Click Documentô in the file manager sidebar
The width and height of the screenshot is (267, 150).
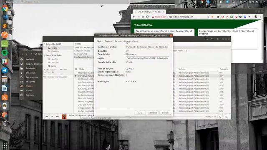click(32, 77)
